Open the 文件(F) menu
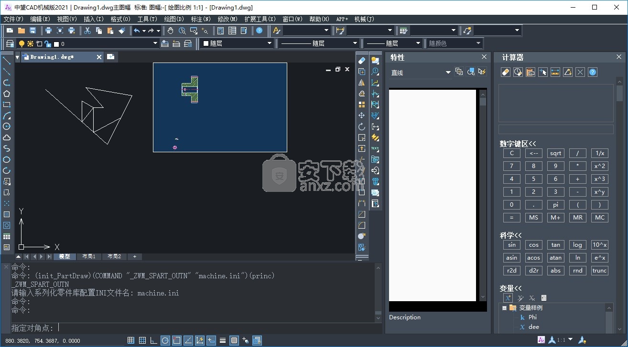This screenshot has width=628, height=347. click(x=13, y=19)
